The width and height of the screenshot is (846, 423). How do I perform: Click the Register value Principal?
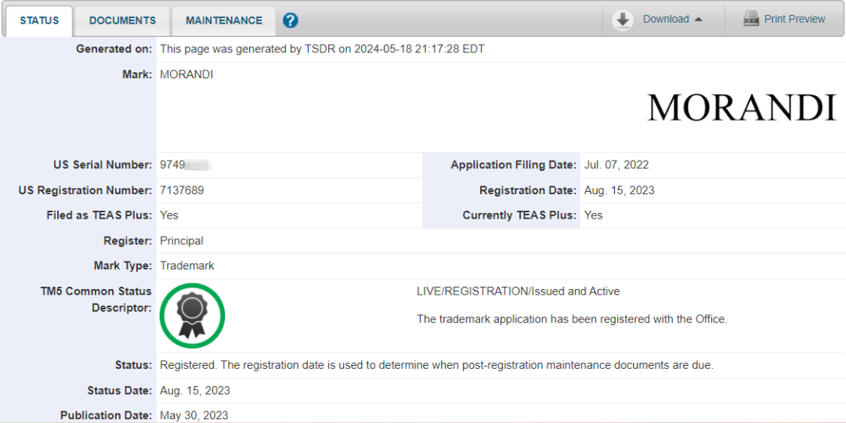[x=182, y=241]
